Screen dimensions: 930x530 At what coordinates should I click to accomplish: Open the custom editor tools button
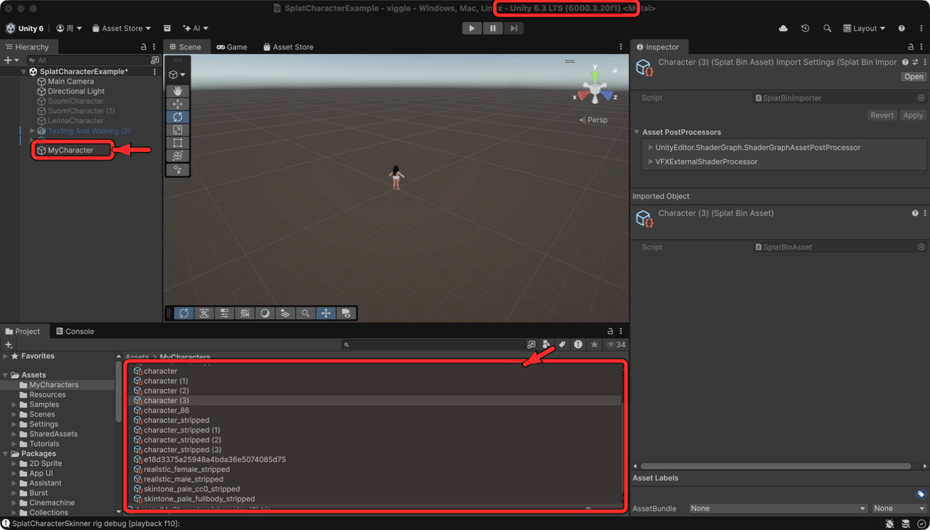tap(178, 170)
